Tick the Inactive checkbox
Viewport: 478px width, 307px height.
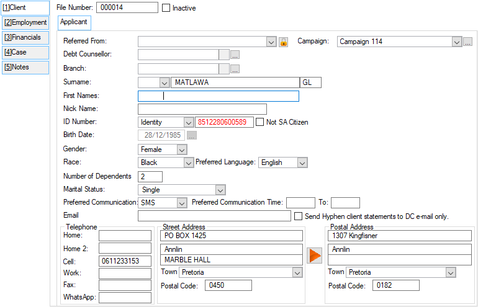point(166,8)
